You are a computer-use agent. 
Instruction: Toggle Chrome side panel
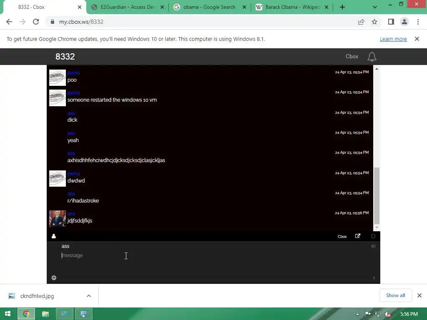click(391, 22)
